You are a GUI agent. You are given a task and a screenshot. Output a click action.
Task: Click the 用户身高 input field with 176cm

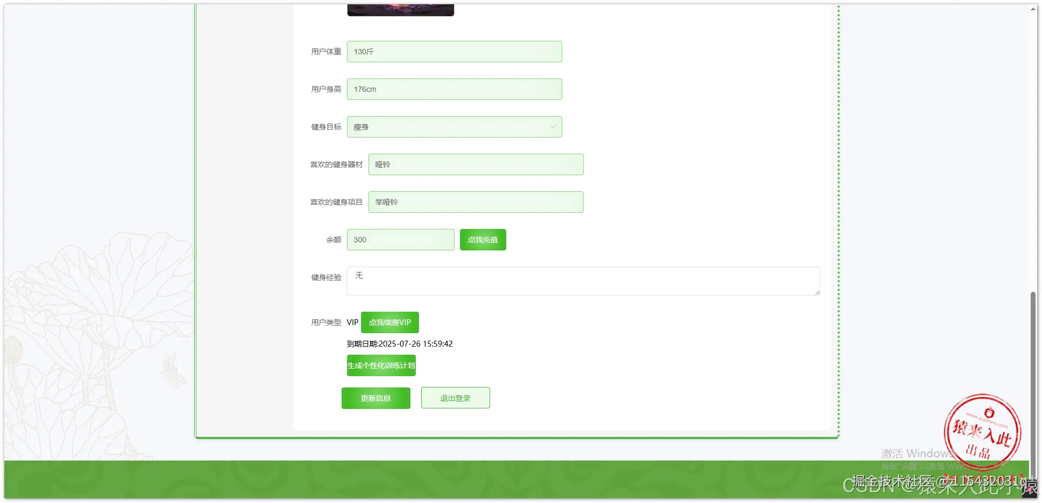coord(454,89)
